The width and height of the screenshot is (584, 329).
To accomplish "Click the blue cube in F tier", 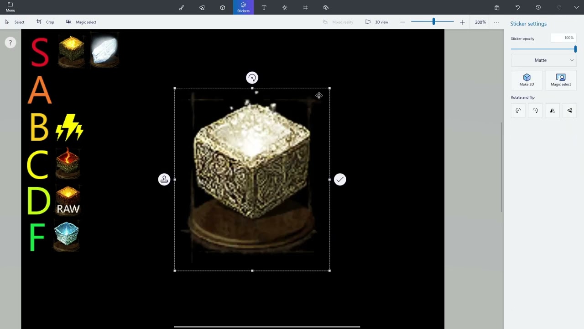I will 67,236.
